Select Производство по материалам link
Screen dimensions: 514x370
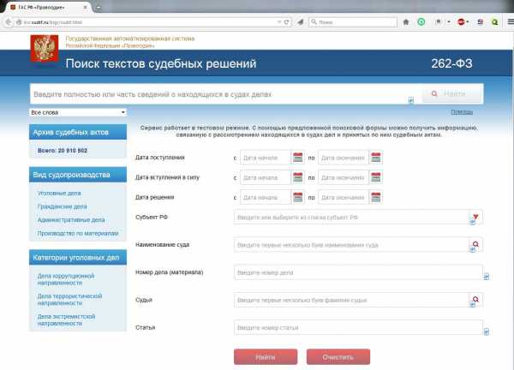pyautogui.click(x=78, y=233)
